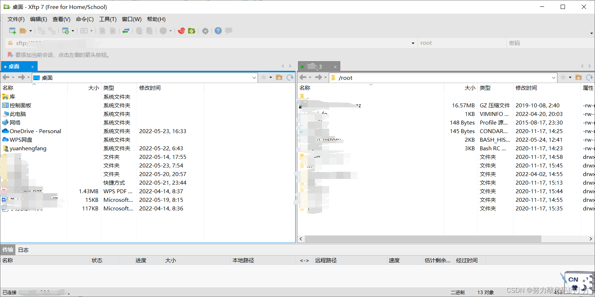Screen dimensions: 595x297
Task: Open local favorites dropdown arrow
Action: pos(271,77)
